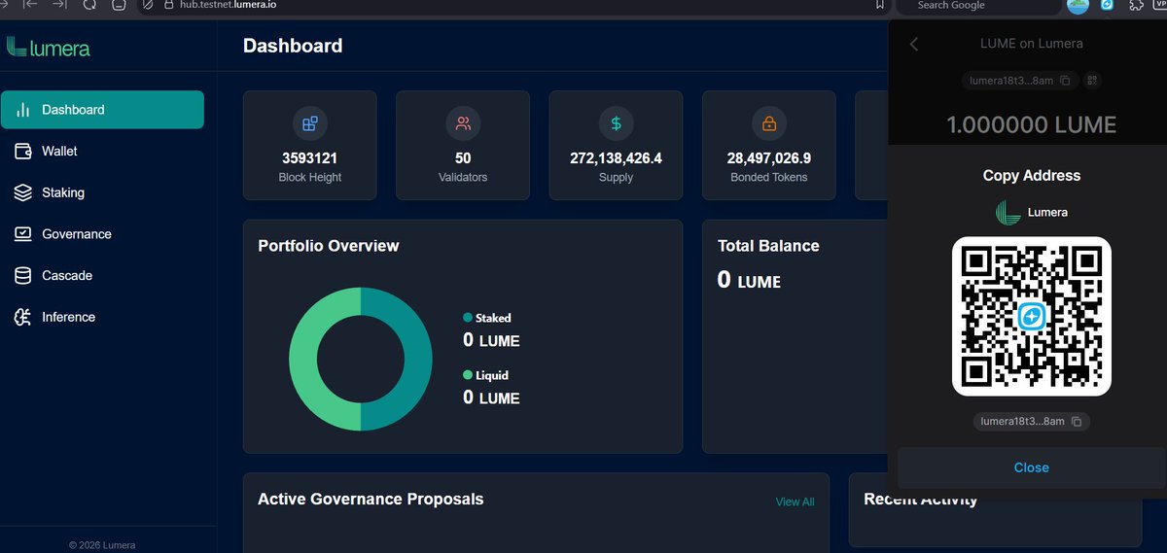The width and height of the screenshot is (1167, 553).
Task: Select Cascade in the sidebar
Action: 102,276
